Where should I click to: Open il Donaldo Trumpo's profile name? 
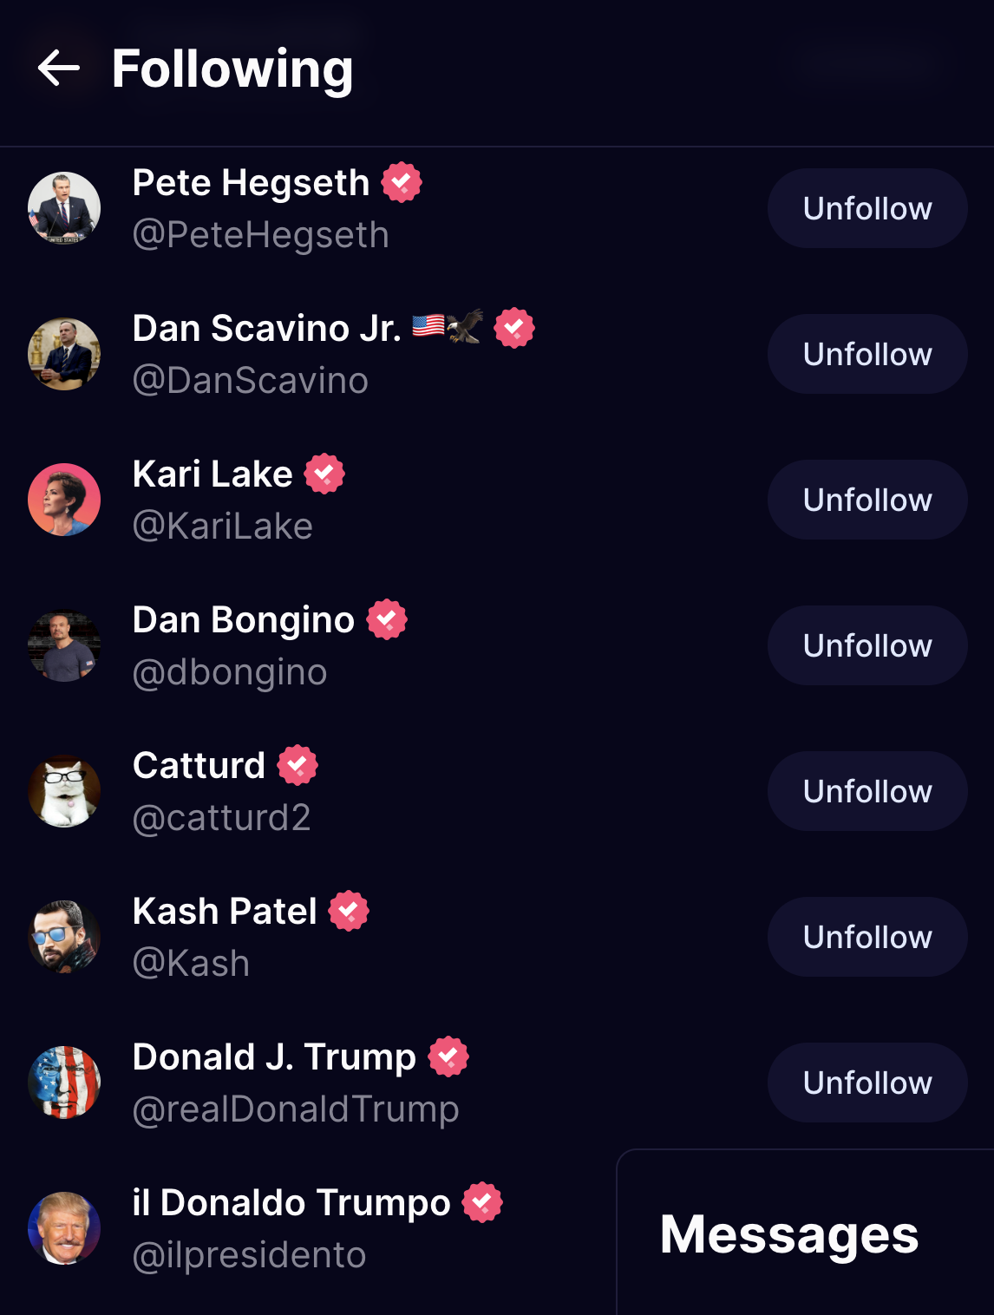291,1203
